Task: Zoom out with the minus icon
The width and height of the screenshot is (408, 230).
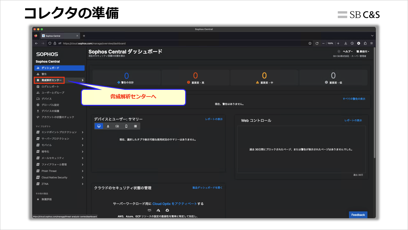Action: coord(323,43)
